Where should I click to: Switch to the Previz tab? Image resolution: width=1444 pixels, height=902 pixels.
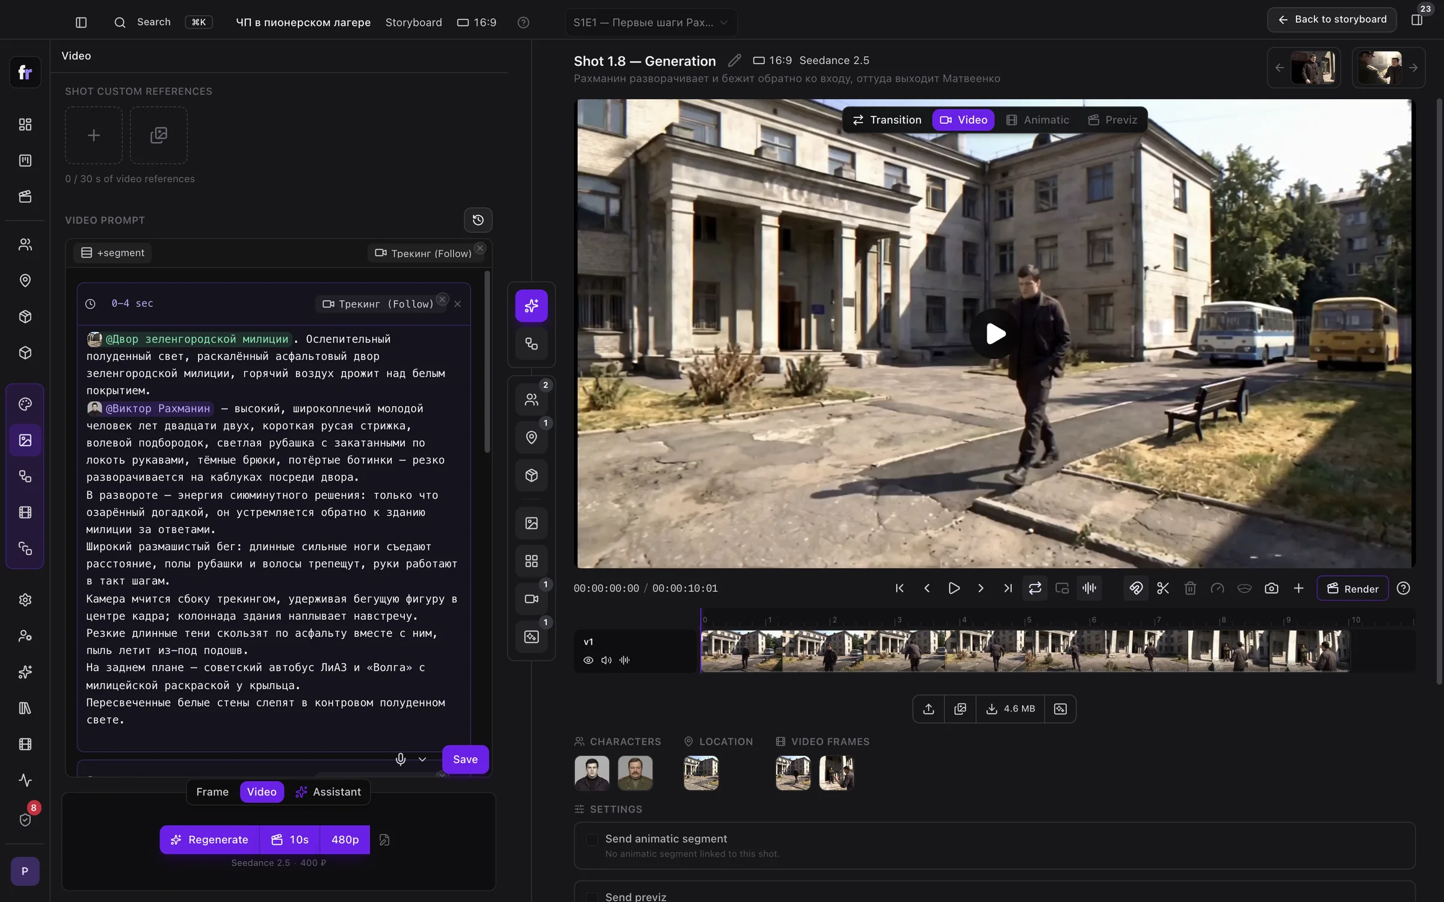point(1112,120)
